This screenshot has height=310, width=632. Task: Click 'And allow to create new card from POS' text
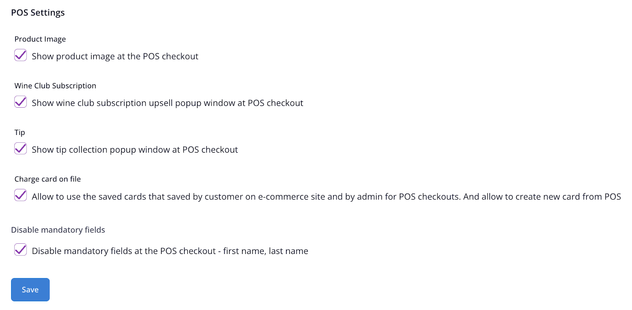tap(542, 197)
